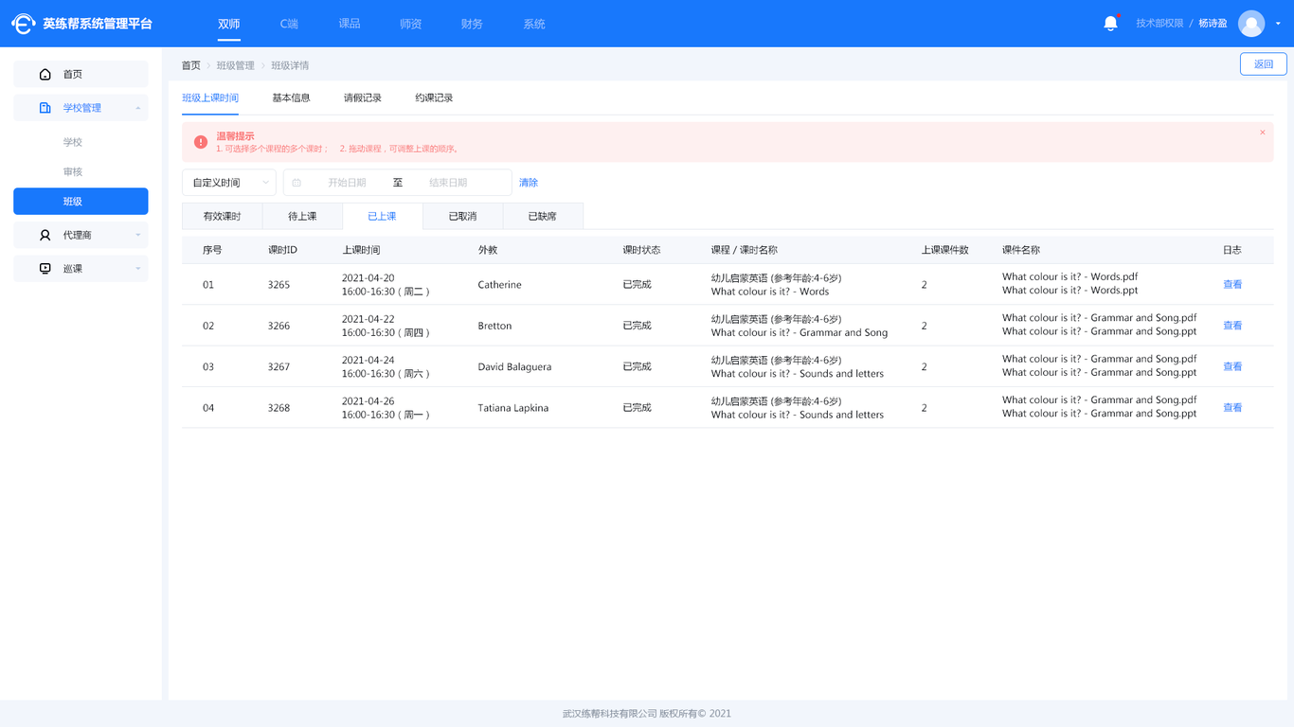This screenshot has width=1294, height=727.
Task: Open the 自定义时间 dropdown
Action: point(229,183)
